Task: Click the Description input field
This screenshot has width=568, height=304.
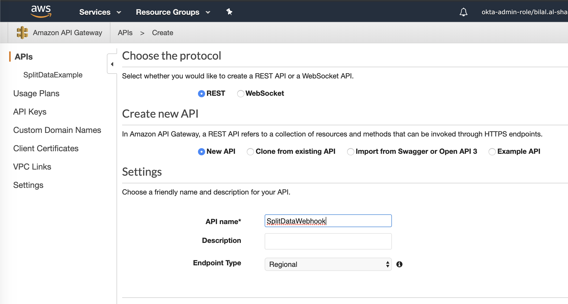Action: 328,241
